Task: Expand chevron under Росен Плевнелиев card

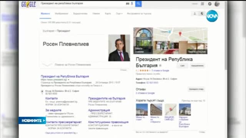Action: point(47,65)
